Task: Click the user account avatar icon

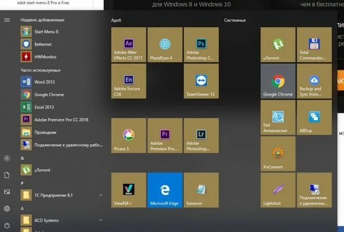Action: click(x=7, y=158)
